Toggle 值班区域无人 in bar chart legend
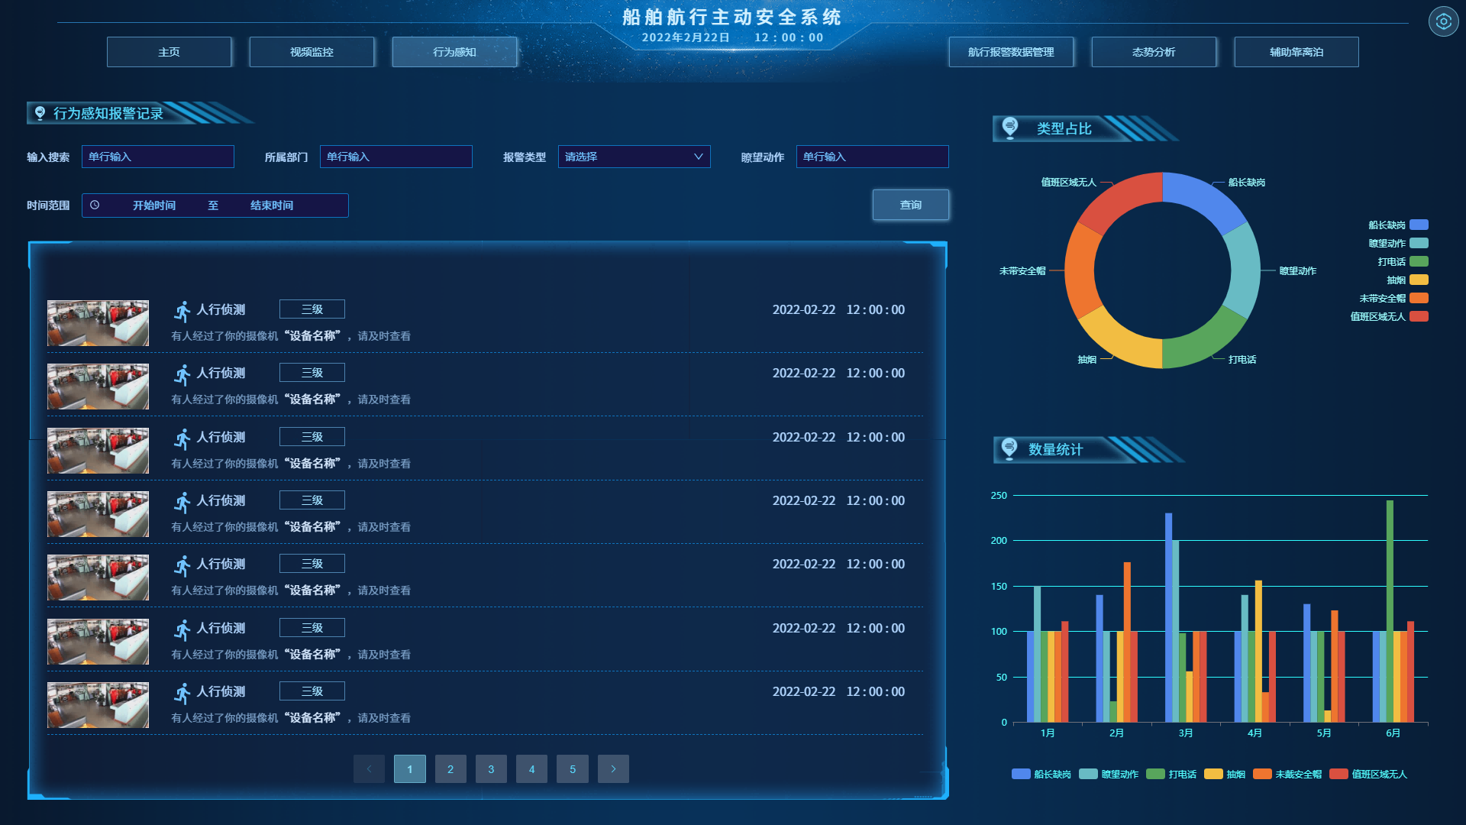Screen dimensions: 1466x825 click(x=1338, y=774)
